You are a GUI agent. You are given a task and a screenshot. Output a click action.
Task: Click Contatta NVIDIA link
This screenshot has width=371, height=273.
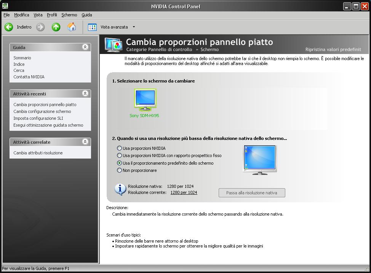click(29, 77)
